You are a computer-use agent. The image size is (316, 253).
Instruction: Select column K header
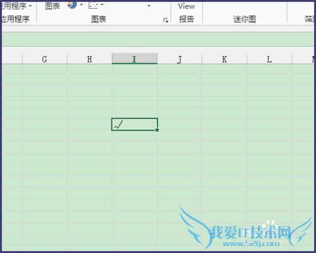point(224,59)
